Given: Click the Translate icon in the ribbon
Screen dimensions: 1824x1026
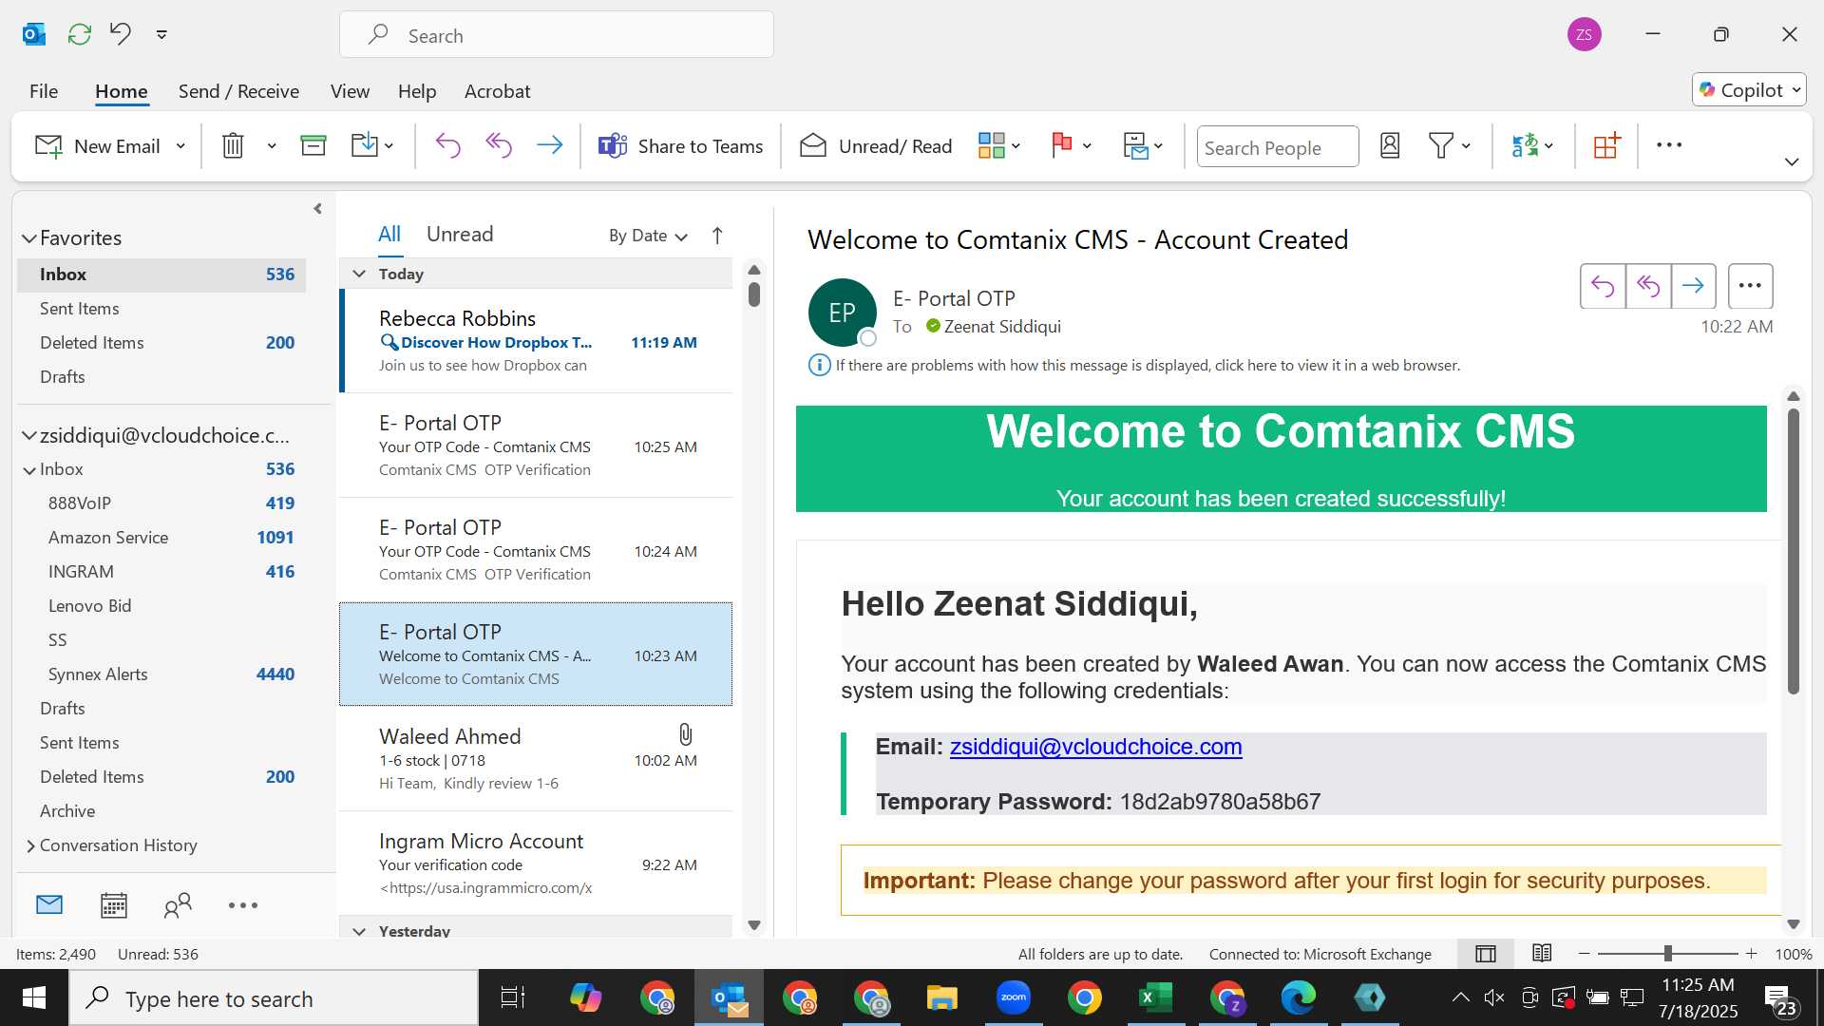Looking at the screenshot, I should point(1525,145).
